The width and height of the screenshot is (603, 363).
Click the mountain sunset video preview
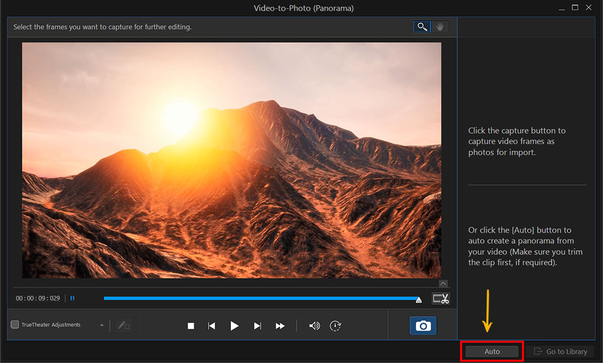point(232,160)
